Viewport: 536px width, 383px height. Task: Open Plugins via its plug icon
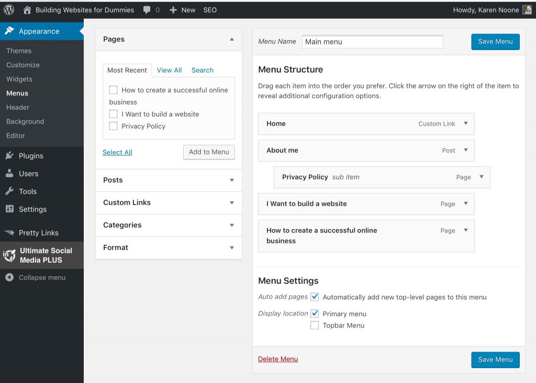click(x=9, y=156)
